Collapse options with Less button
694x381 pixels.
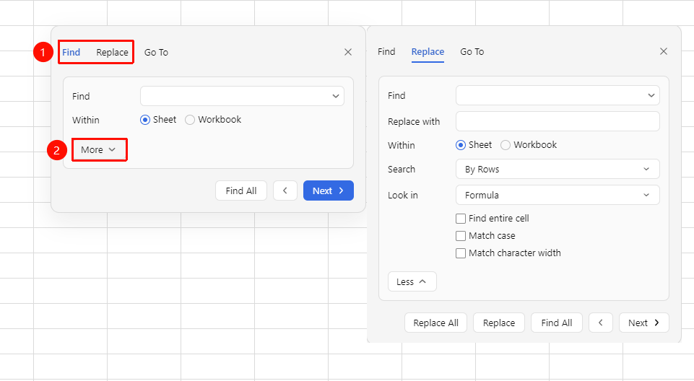(x=412, y=281)
